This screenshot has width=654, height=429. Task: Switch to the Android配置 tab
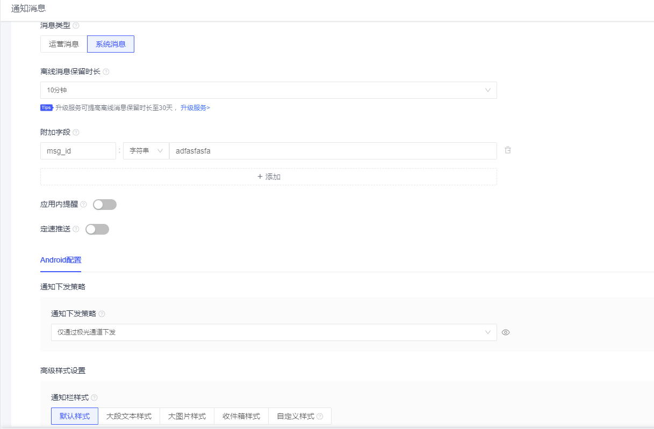point(61,260)
